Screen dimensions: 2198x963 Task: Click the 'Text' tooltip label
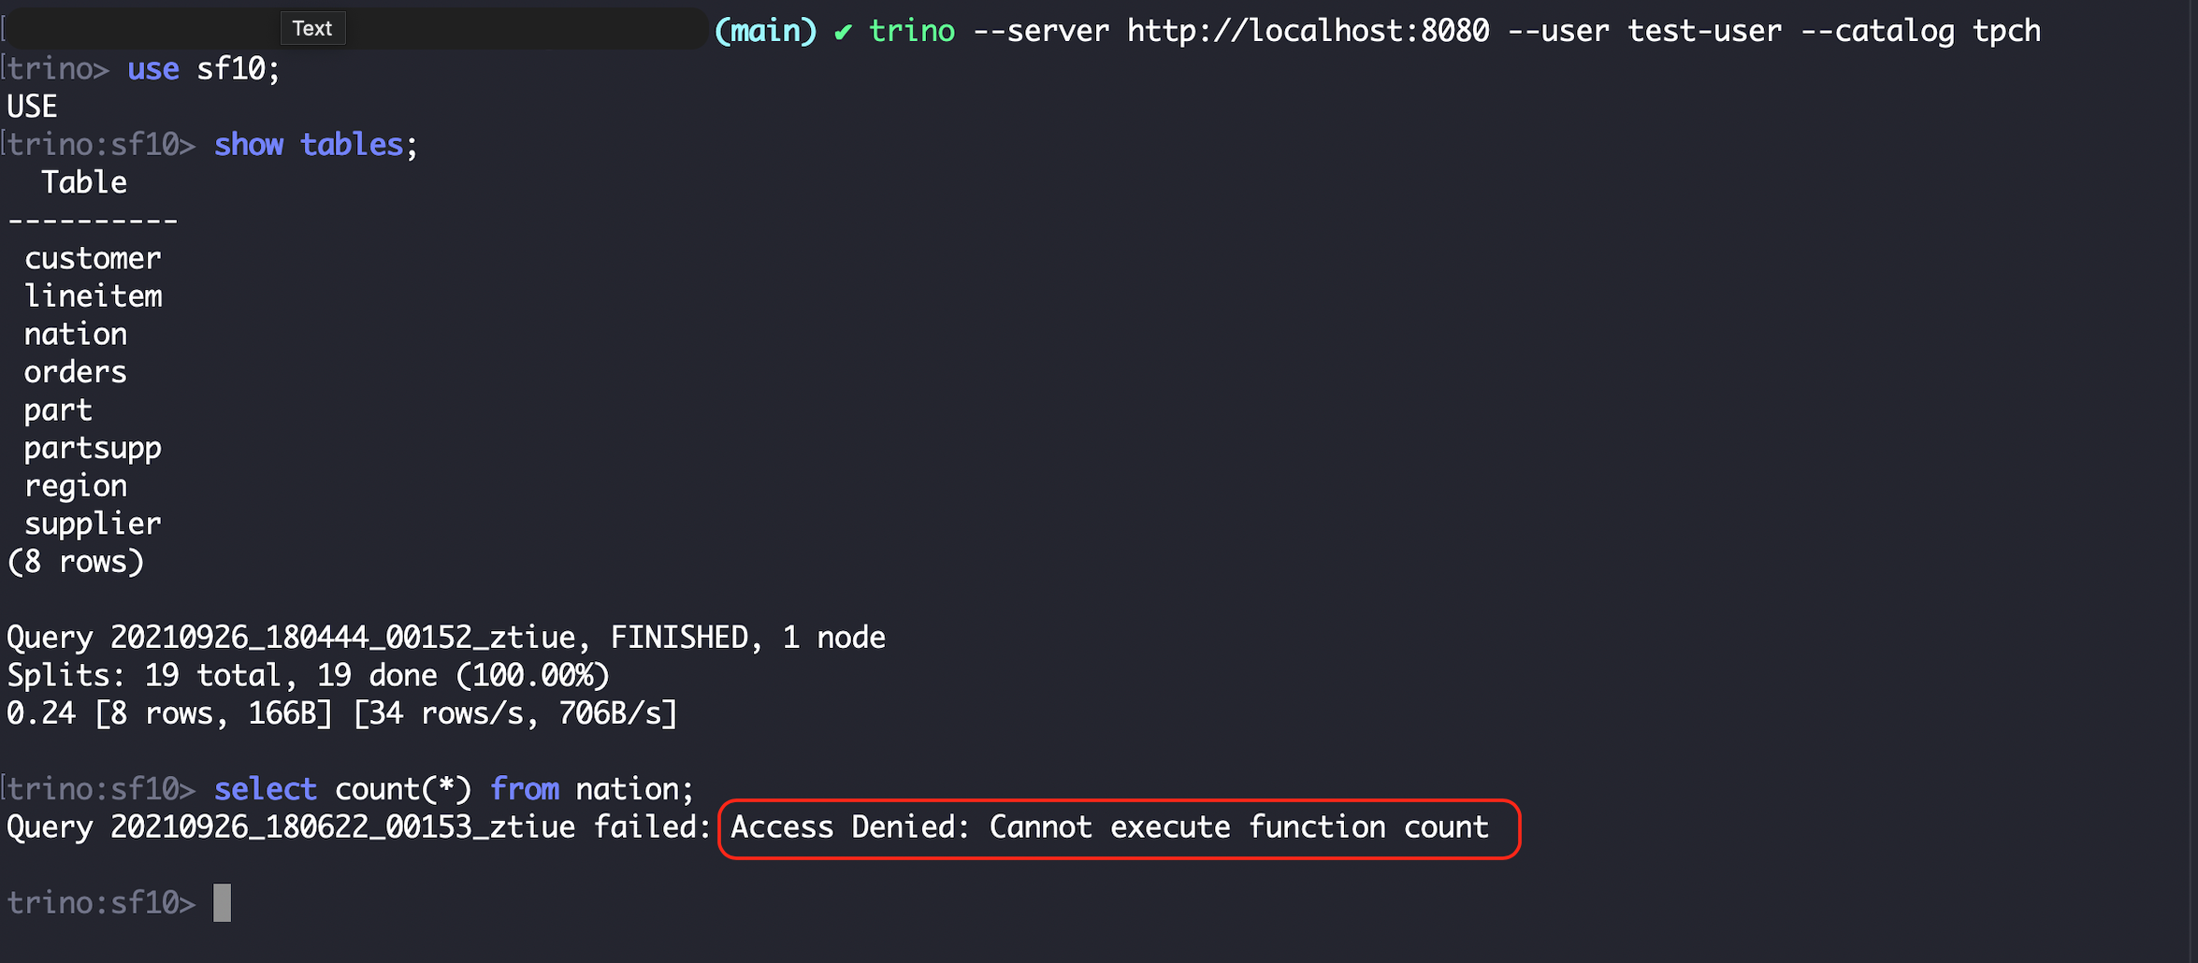(x=312, y=29)
